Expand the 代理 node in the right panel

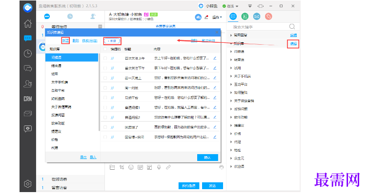(x=231, y=142)
